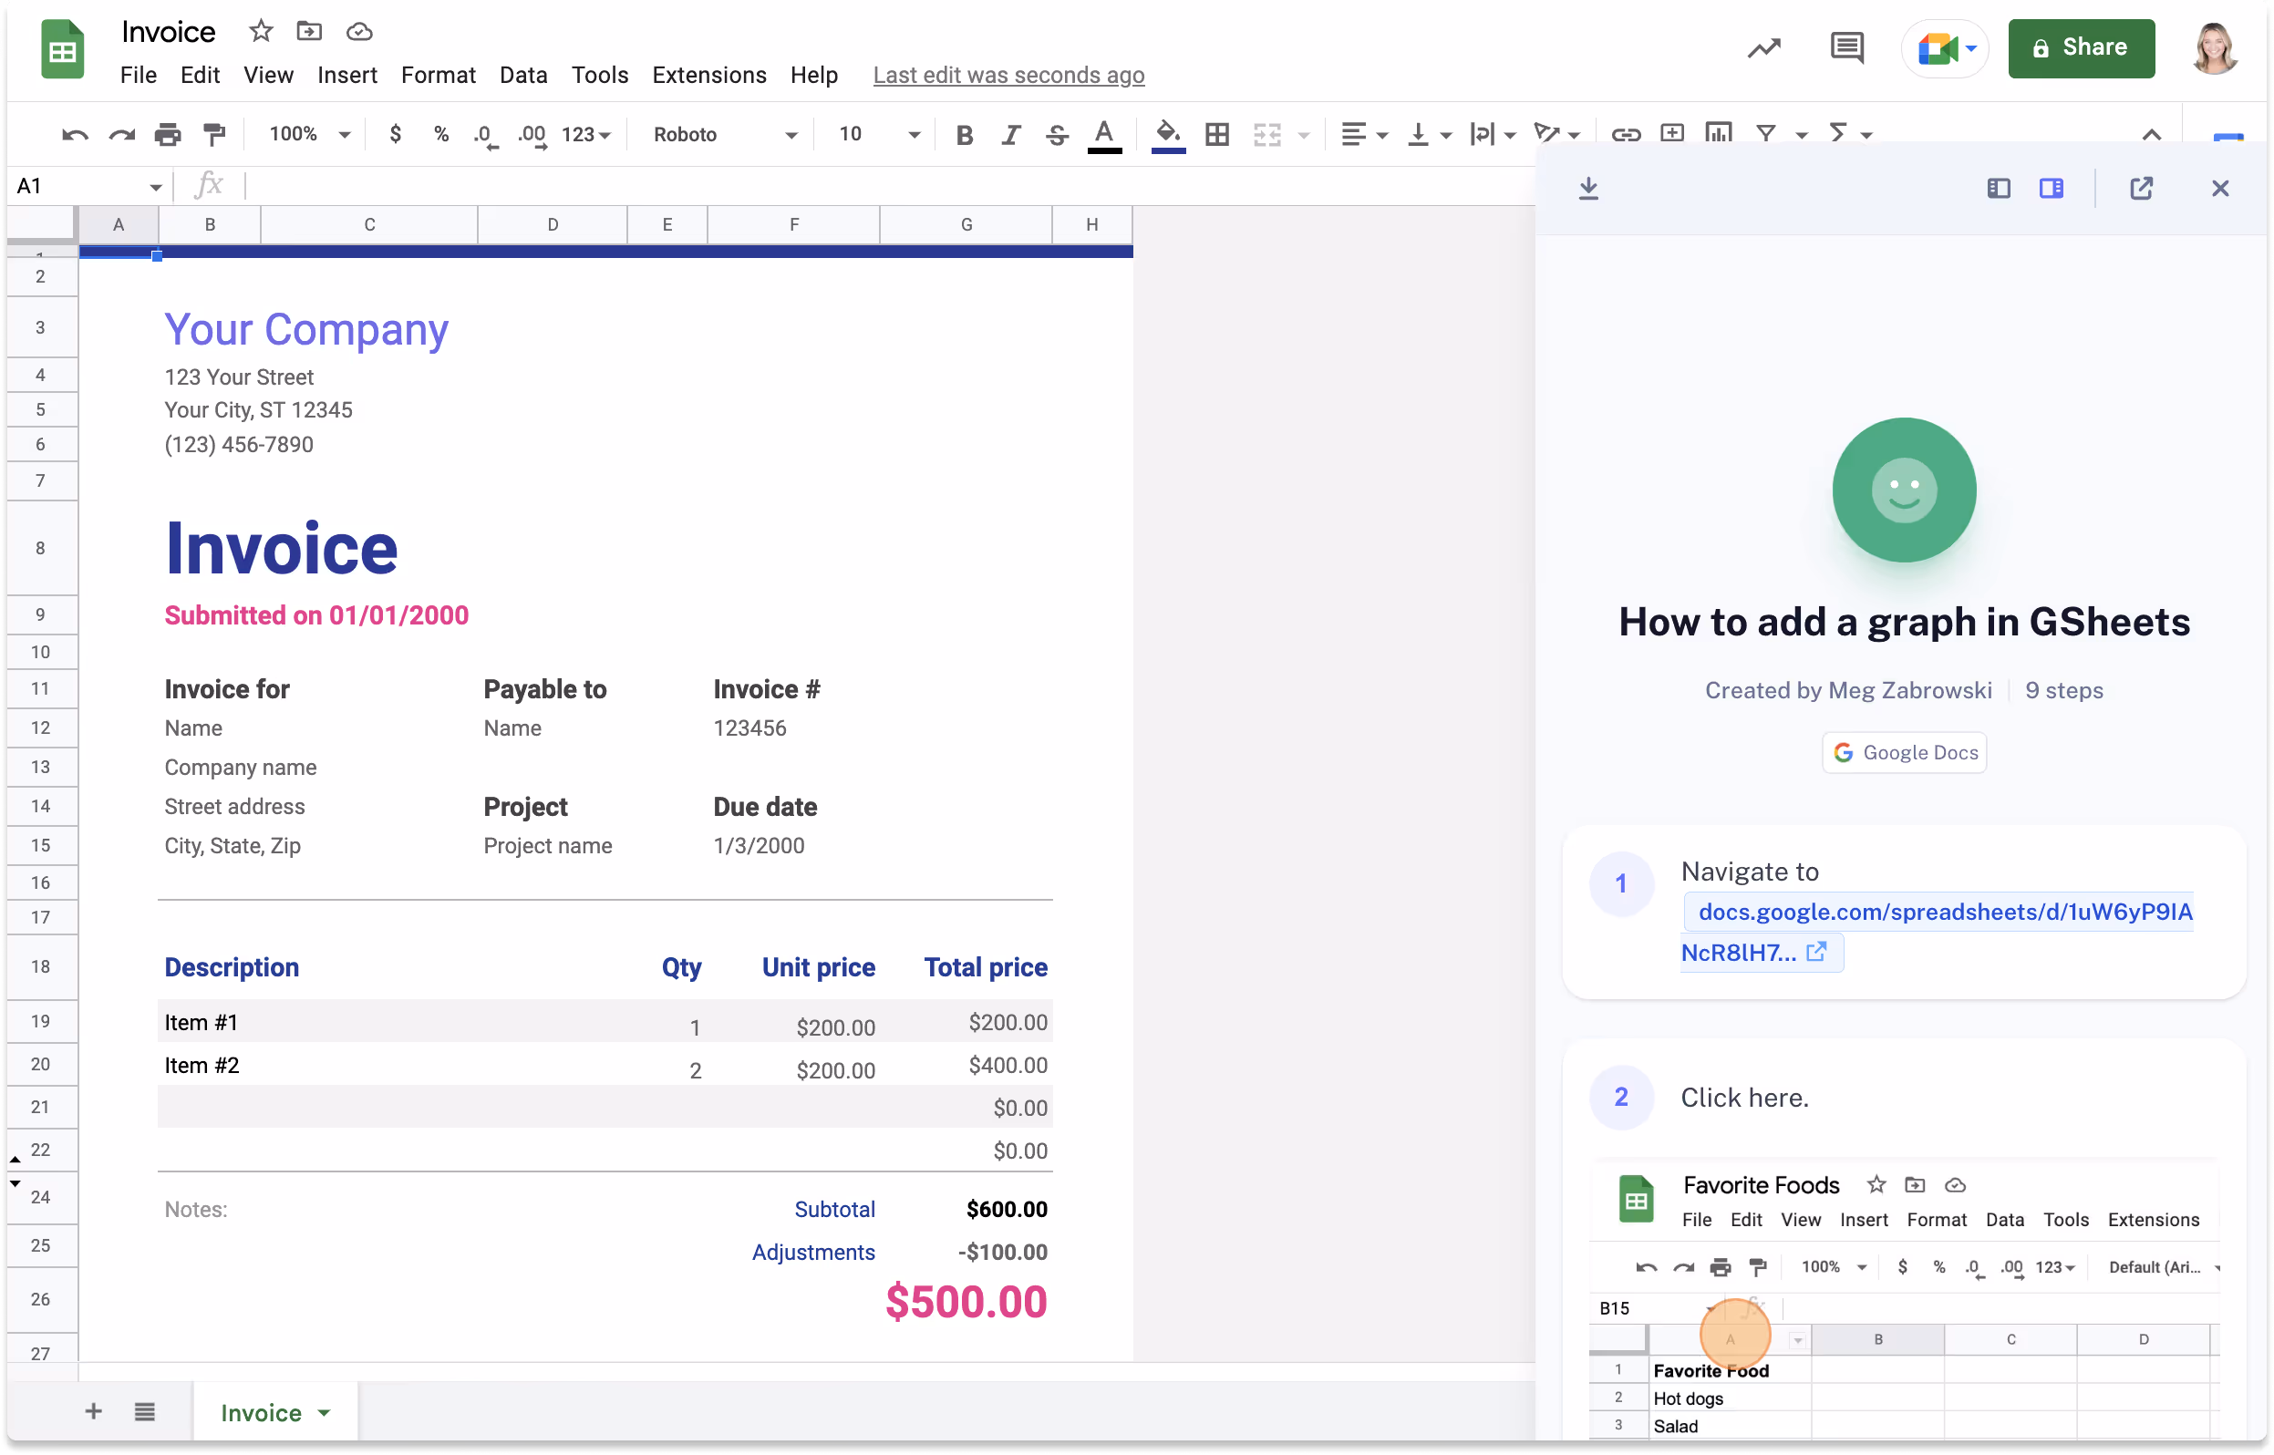Open the borders tool
Screen dimensions: 2274x1455
tap(1217, 135)
